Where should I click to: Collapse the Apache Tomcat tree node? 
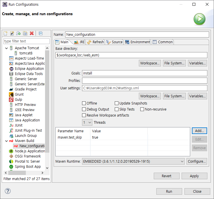(6, 48)
